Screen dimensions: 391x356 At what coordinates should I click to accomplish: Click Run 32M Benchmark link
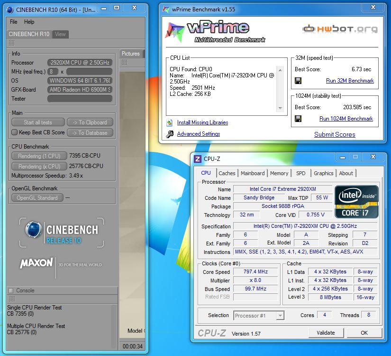click(350, 81)
